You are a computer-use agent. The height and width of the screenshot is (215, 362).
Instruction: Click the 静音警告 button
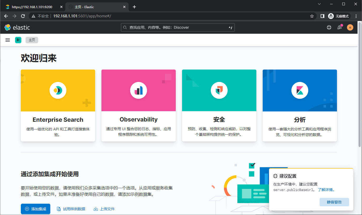tap(334, 202)
